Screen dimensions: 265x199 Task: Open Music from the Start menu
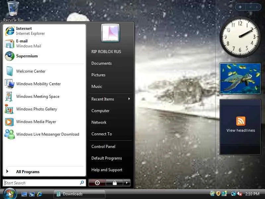[x=97, y=87]
